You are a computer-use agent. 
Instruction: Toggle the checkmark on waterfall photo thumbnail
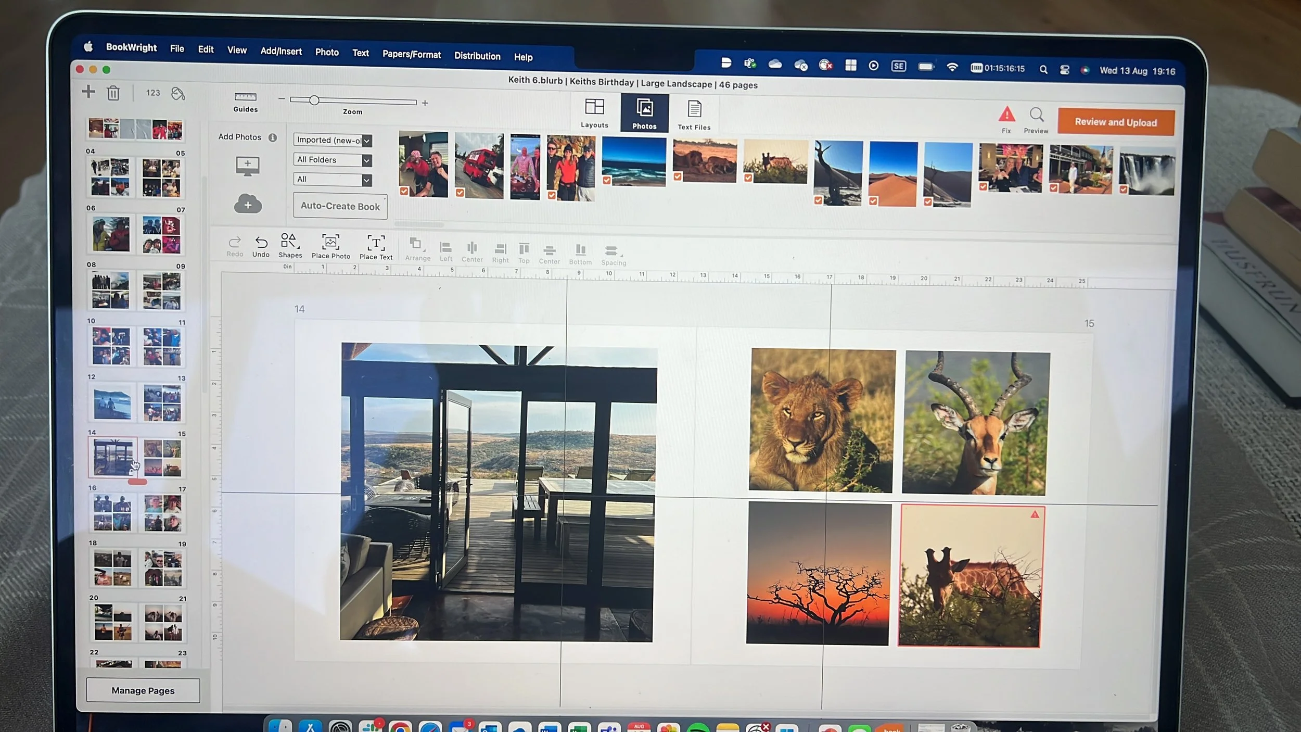[1124, 190]
